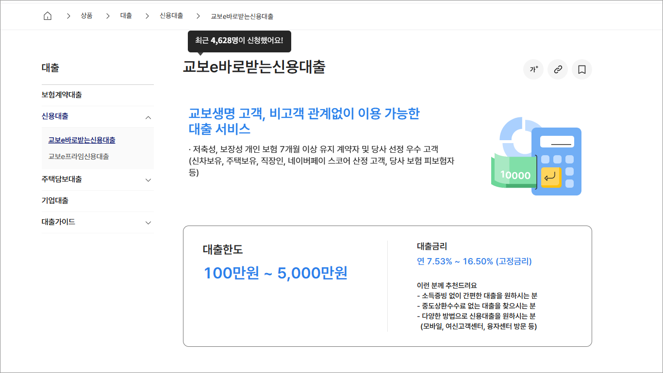Open 대출 from the breadcrumb
This screenshot has width=663, height=373.
[126, 15]
